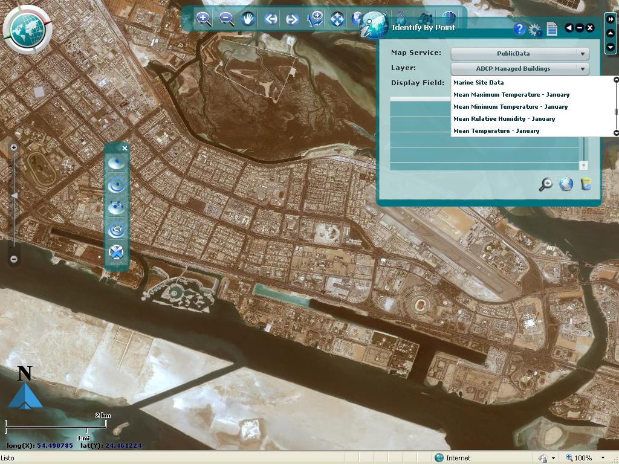The width and height of the screenshot is (619, 464).
Task: Click the clear selection X tool
Action: coord(116,252)
